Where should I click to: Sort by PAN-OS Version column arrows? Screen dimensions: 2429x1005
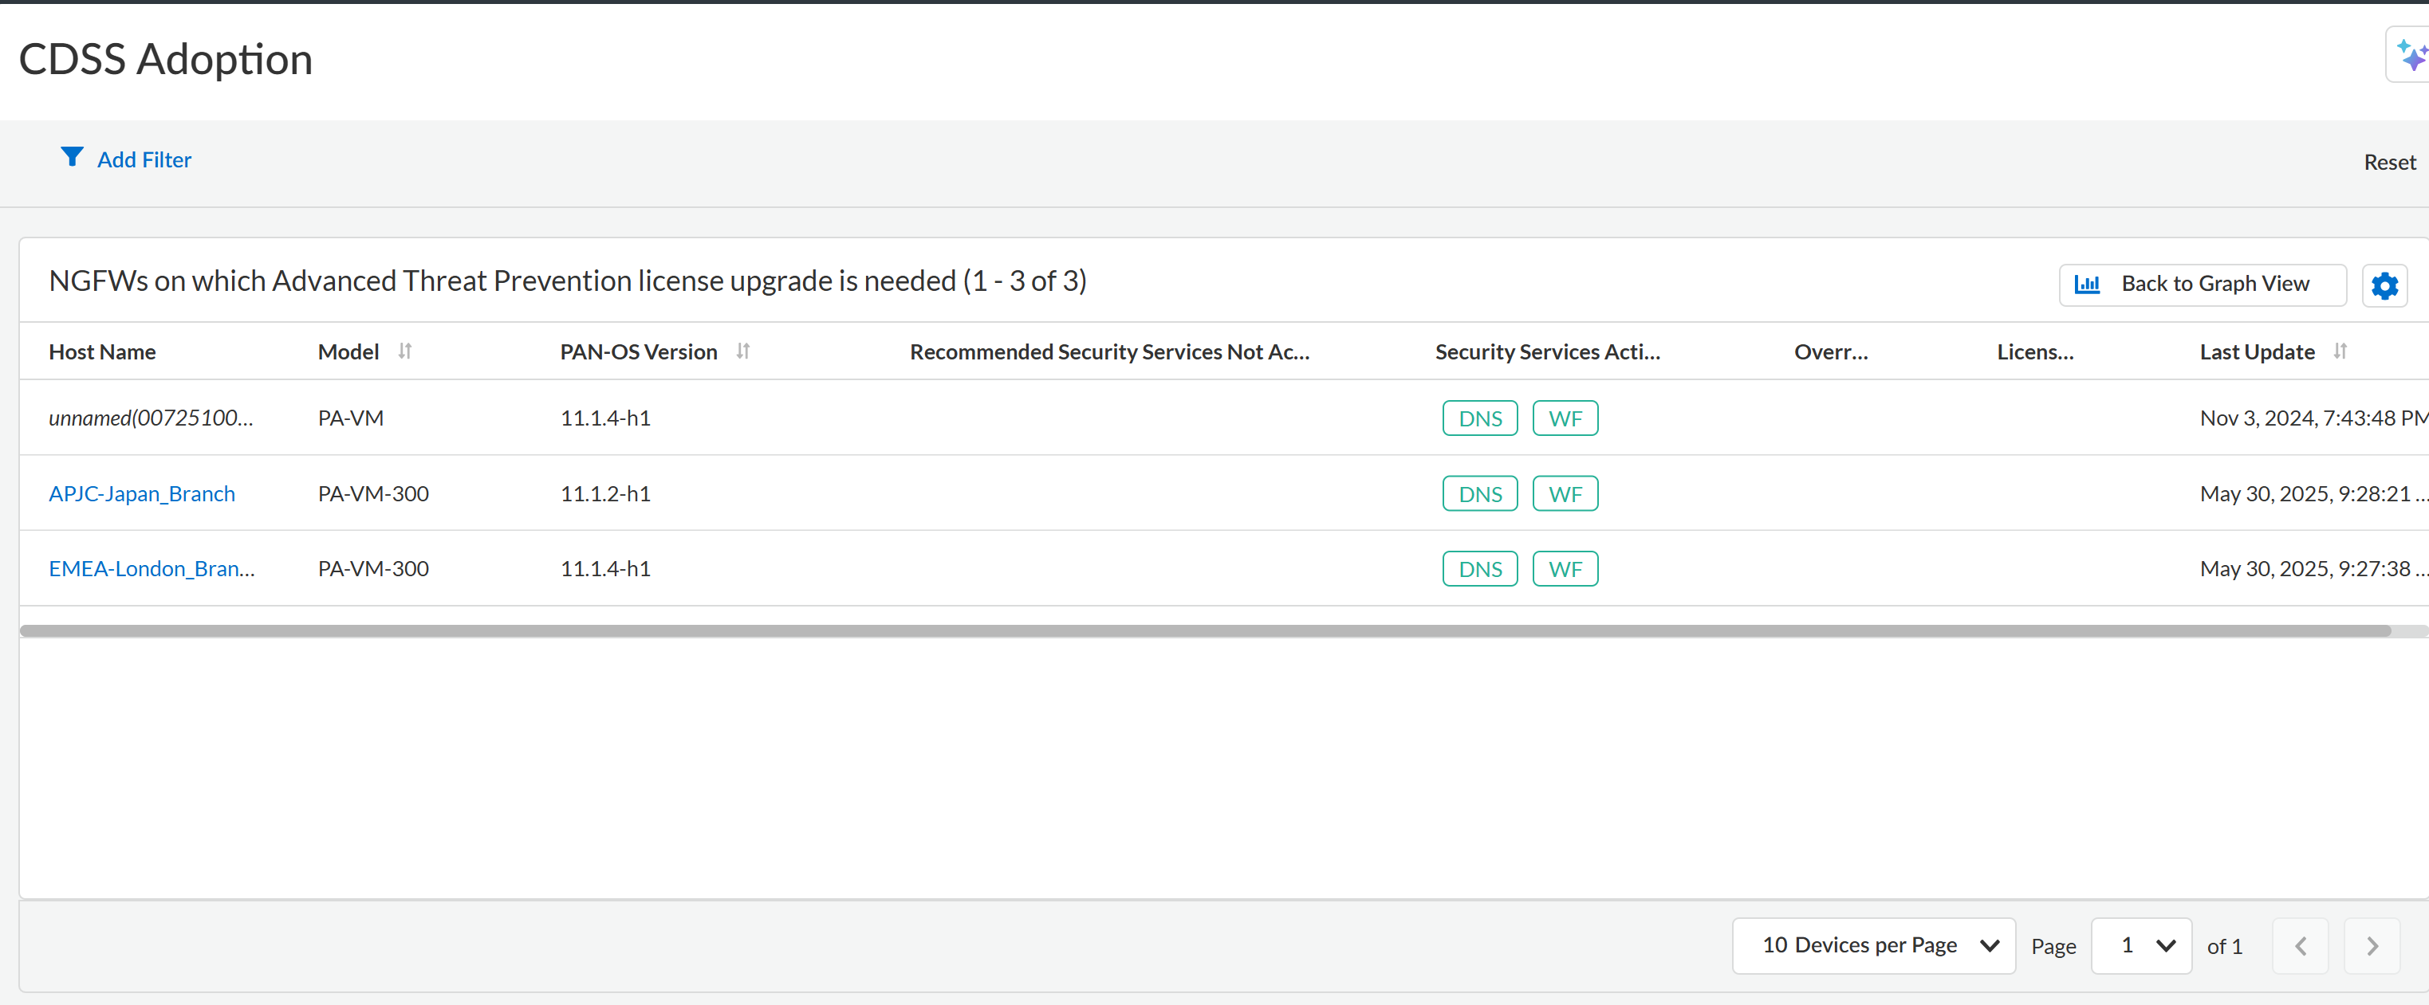743,351
